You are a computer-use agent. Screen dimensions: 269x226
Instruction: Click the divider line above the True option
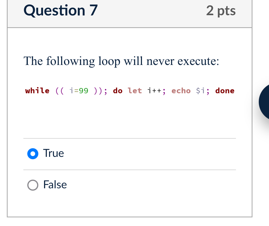click(129, 139)
